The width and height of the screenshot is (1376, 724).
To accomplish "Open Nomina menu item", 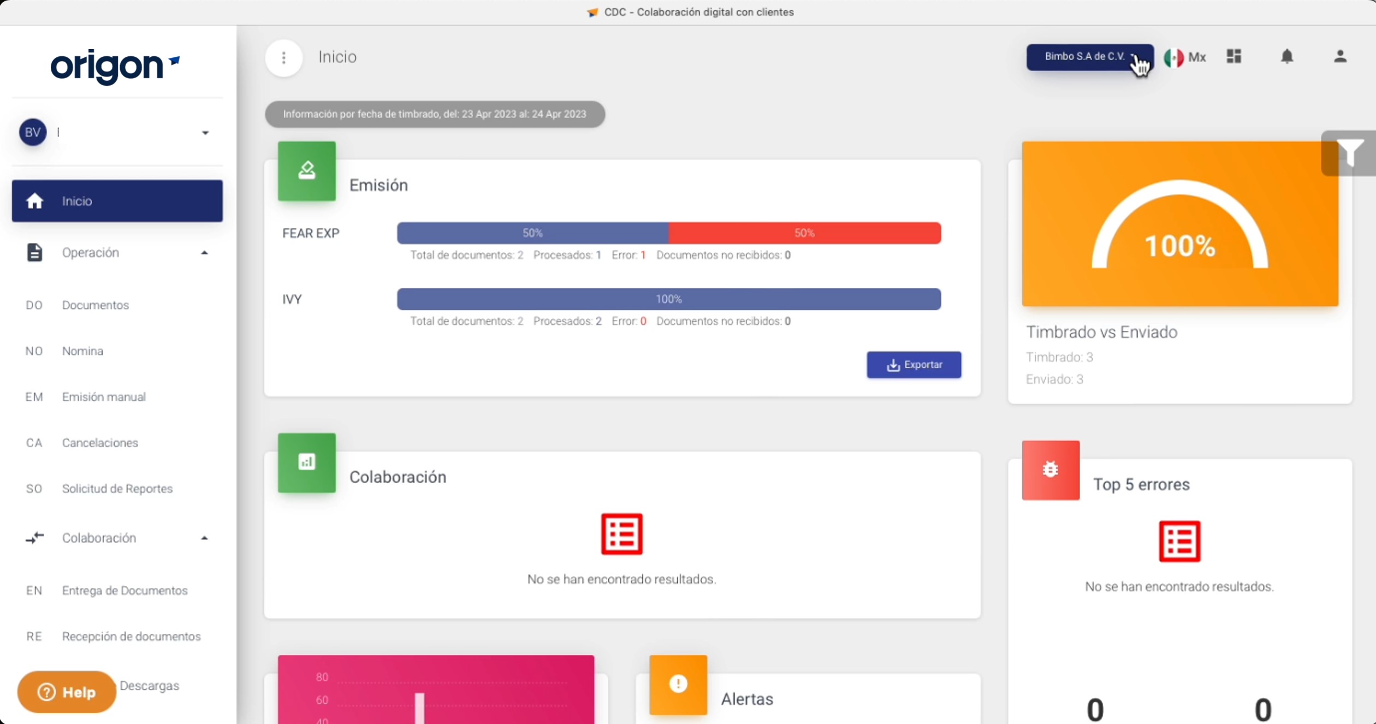I will click(x=82, y=351).
